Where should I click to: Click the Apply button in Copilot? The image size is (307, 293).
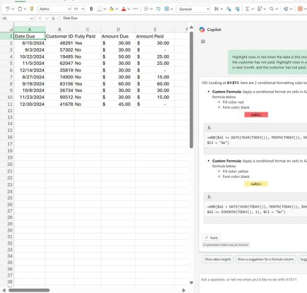[x=211, y=237]
